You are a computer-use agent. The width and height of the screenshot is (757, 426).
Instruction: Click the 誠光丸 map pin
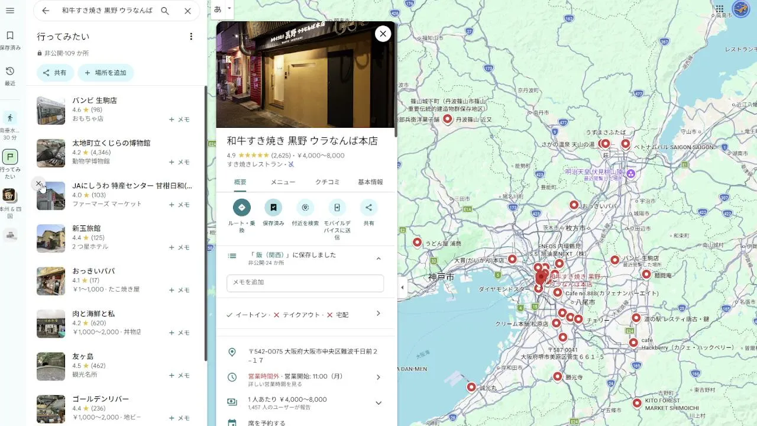tap(471, 387)
